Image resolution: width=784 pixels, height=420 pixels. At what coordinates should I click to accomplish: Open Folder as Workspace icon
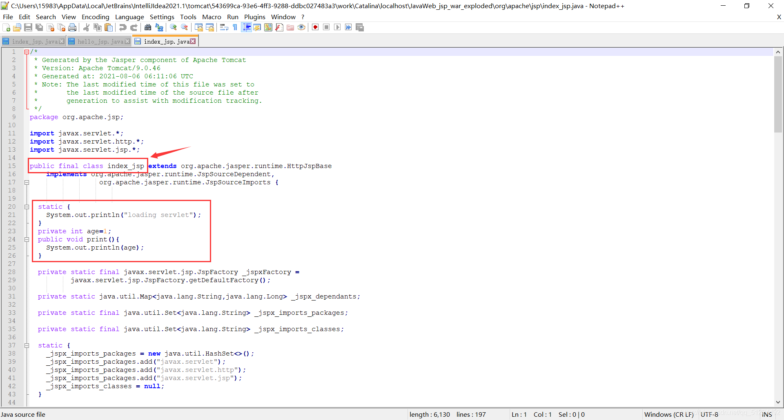point(290,27)
